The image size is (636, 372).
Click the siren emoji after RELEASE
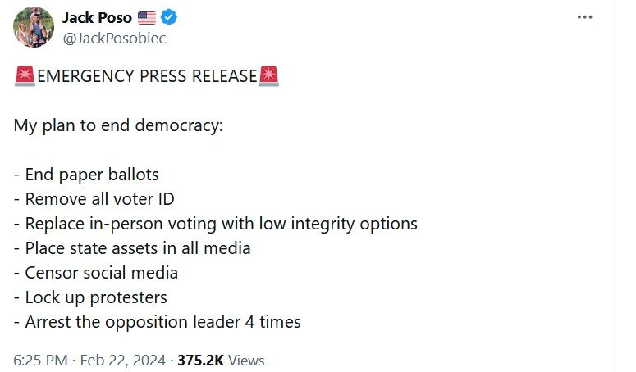pyautogui.click(x=269, y=76)
